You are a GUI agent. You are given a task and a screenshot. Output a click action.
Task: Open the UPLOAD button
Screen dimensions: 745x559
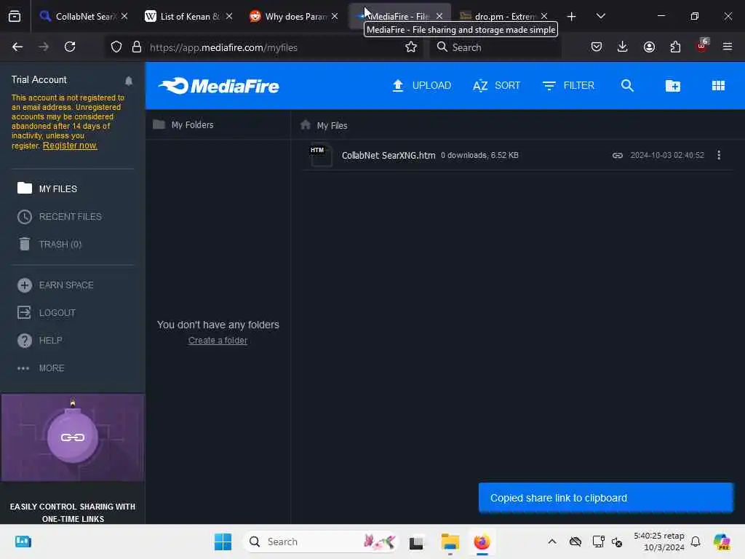tap(421, 86)
